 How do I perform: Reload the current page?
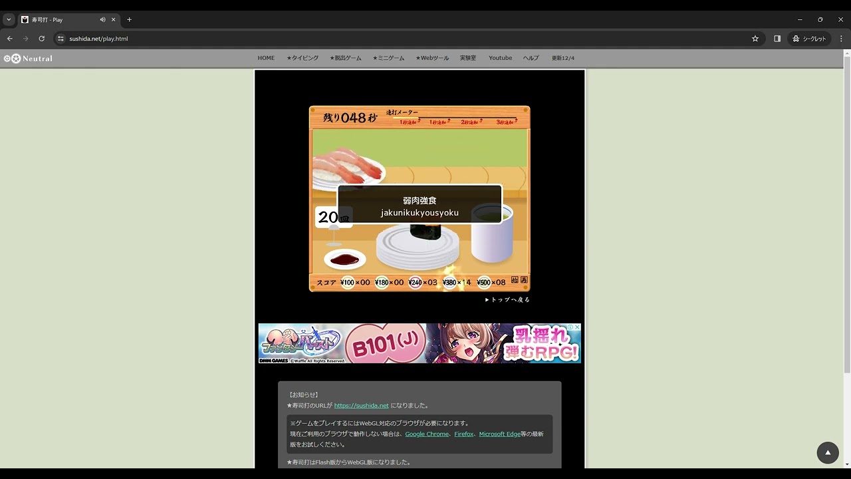(41, 39)
